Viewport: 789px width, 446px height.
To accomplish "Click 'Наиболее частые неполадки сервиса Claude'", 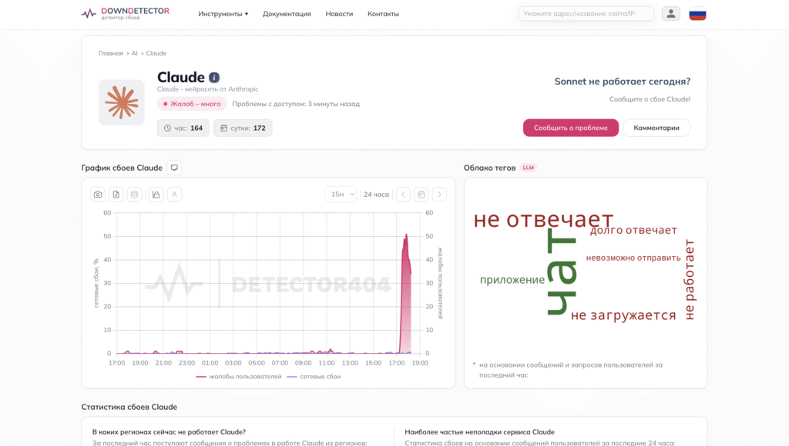I will tap(479, 432).
